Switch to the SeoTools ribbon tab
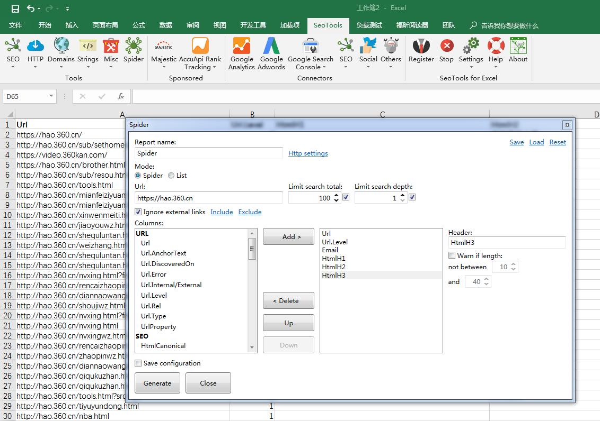 (328, 25)
